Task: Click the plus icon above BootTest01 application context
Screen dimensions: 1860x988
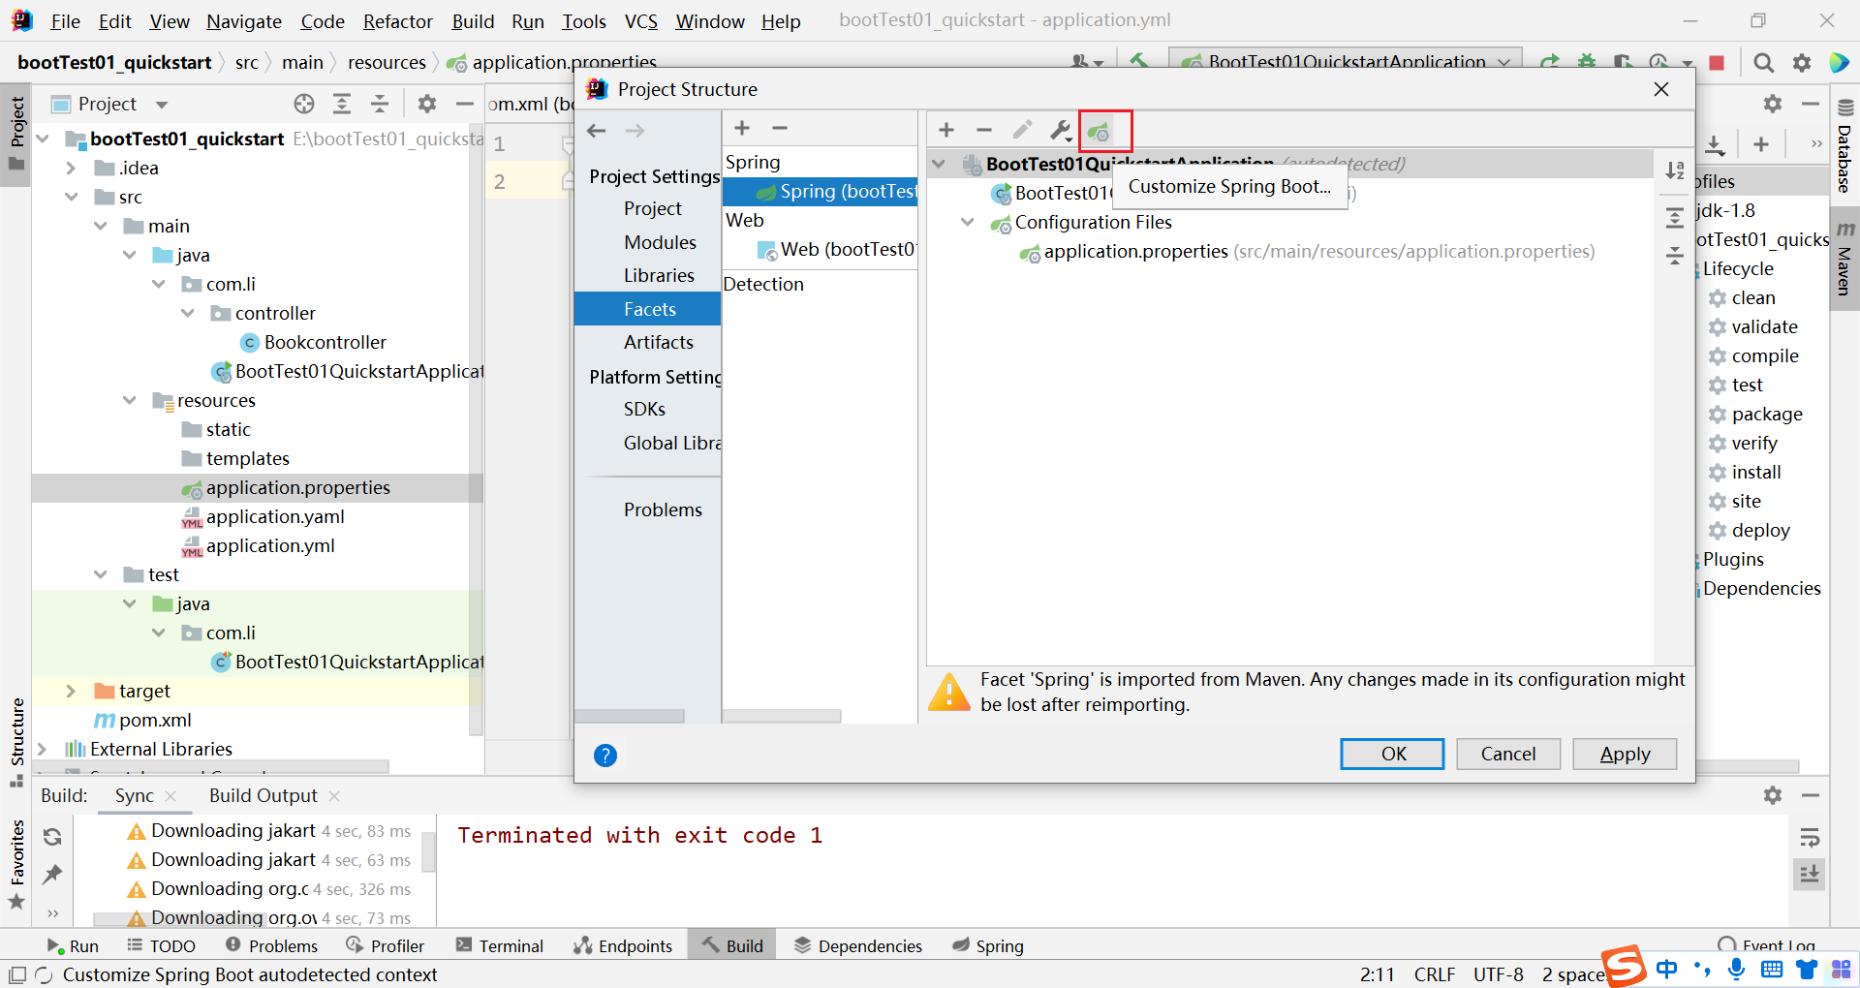Action: 946,130
